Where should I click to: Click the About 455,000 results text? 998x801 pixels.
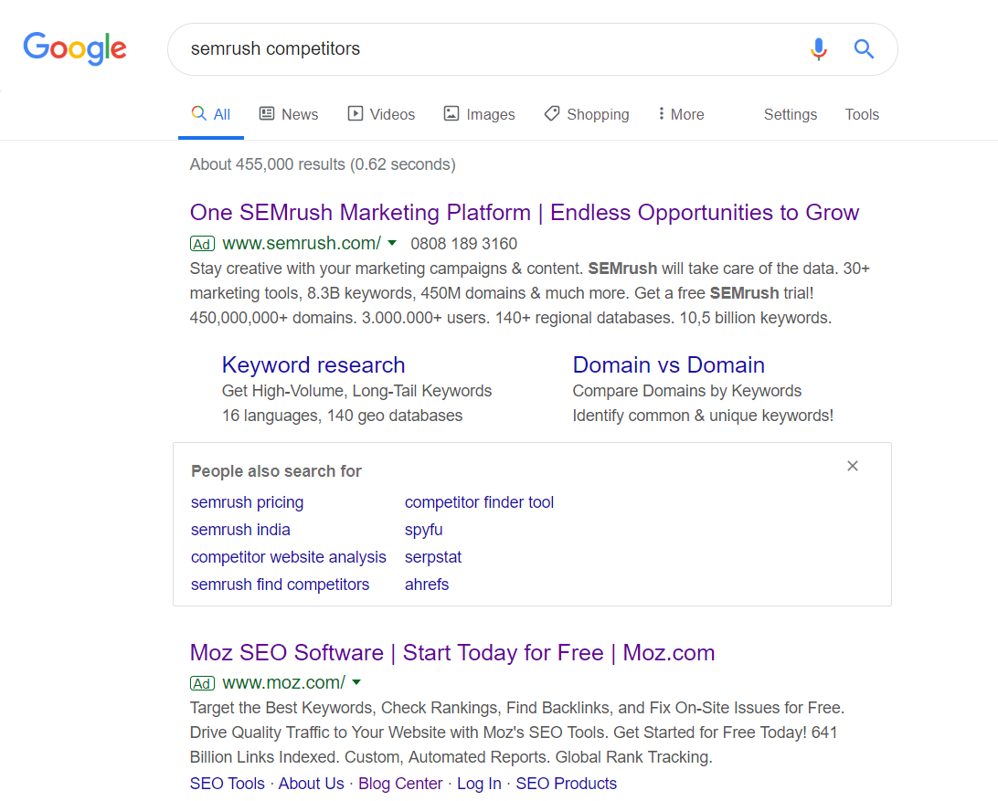click(x=323, y=164)
